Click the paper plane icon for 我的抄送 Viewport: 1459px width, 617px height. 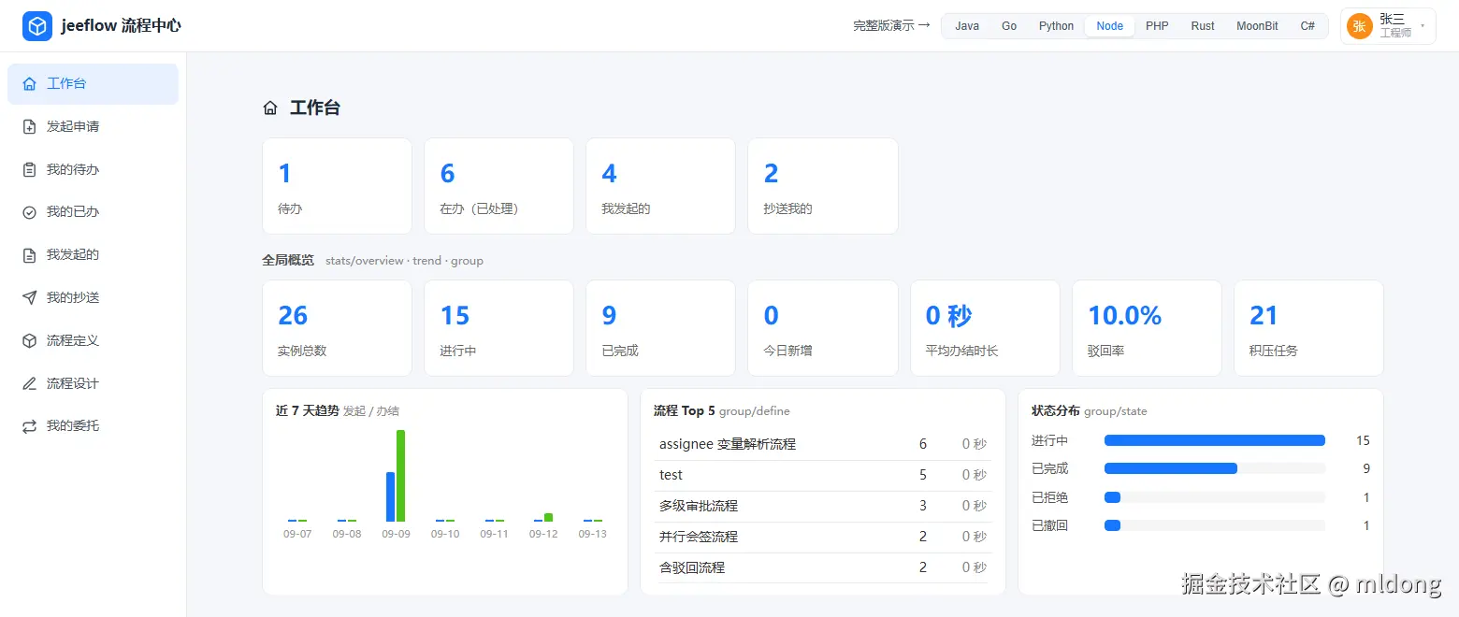[30, 297]
